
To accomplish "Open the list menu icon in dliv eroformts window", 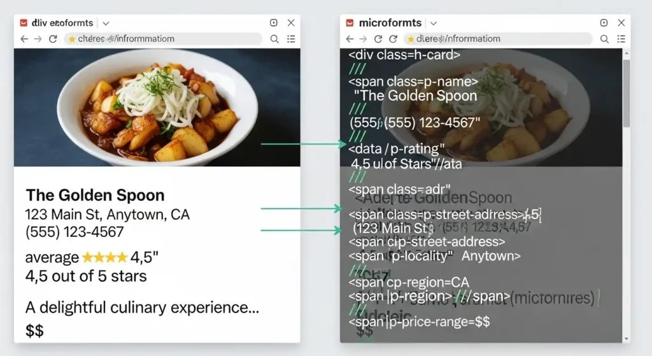I will 291,39.
